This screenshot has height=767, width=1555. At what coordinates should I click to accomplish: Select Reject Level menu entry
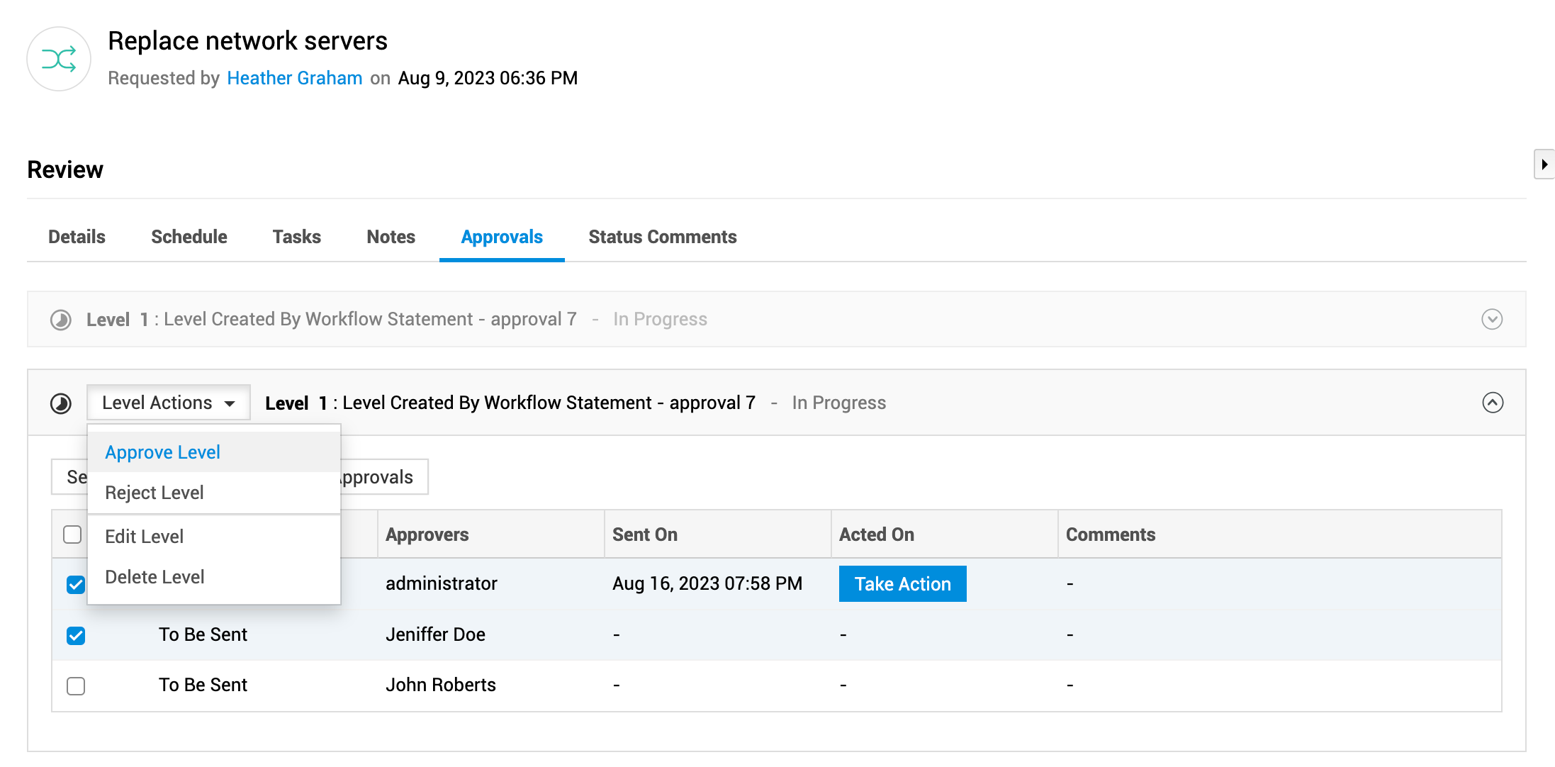click(155, 493)
